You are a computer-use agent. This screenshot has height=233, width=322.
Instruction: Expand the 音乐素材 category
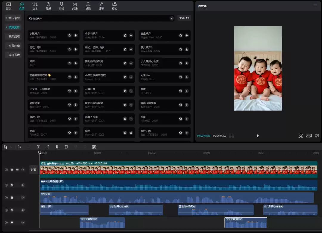(13, 18)
